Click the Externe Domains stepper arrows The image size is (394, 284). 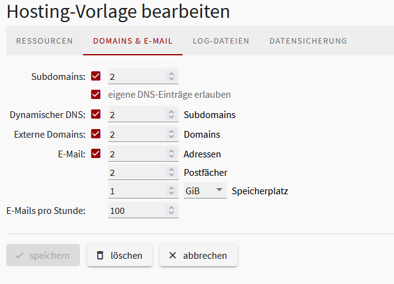(171, 134)
